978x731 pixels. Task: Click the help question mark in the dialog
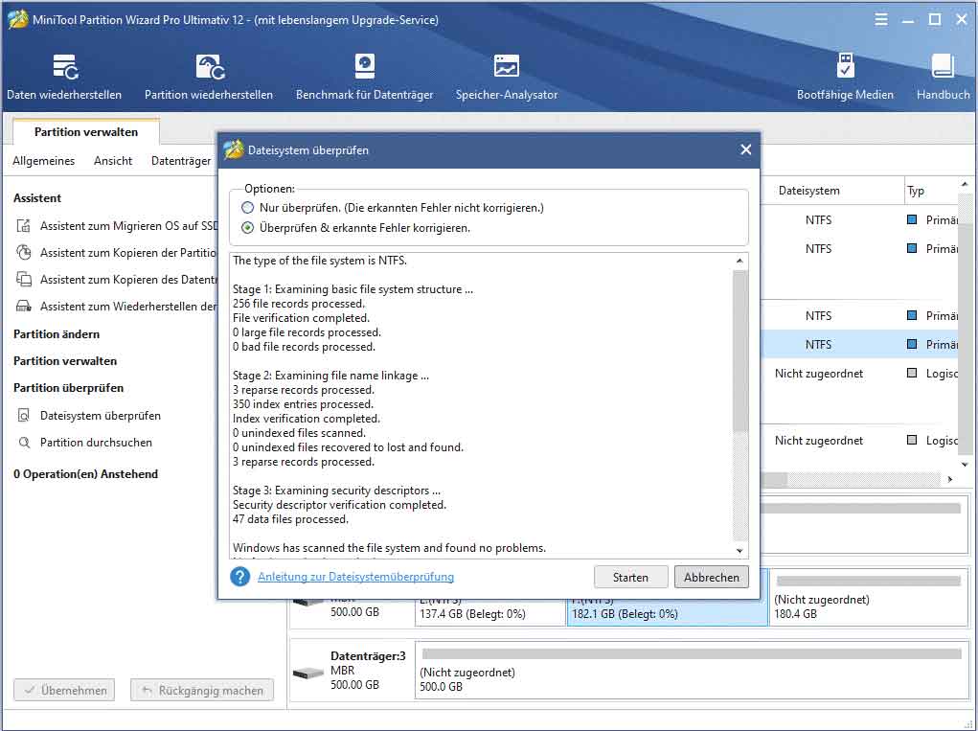coord(239,577)
